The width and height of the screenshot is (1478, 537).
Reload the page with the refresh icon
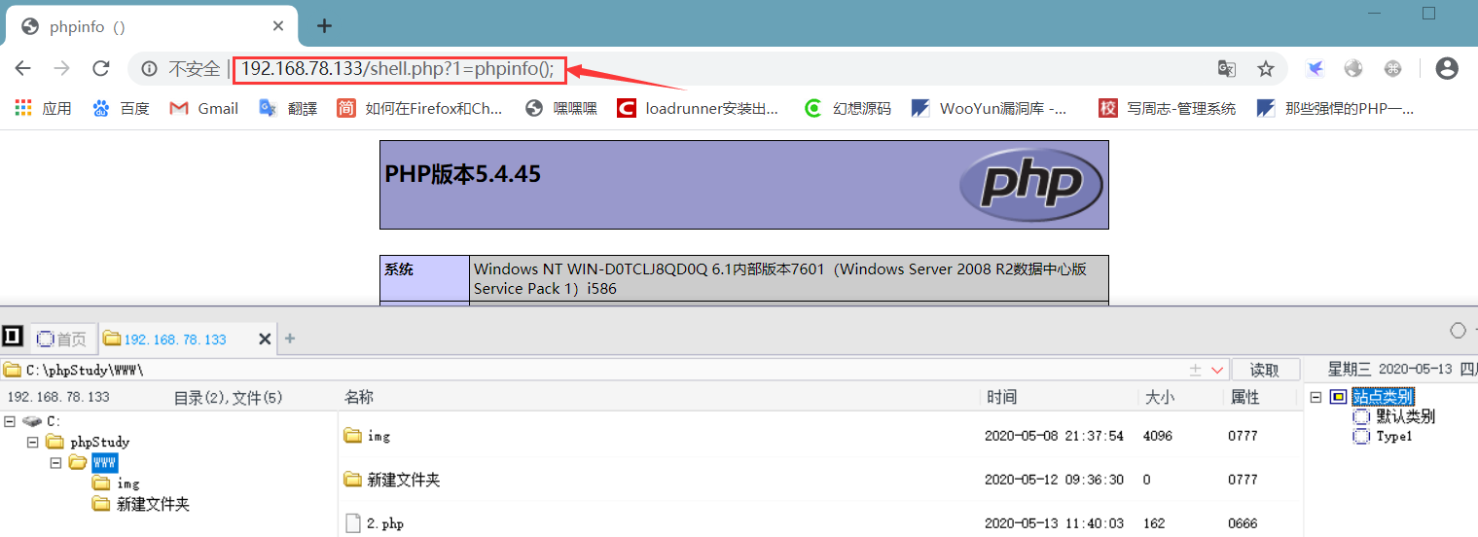(100, 68)
